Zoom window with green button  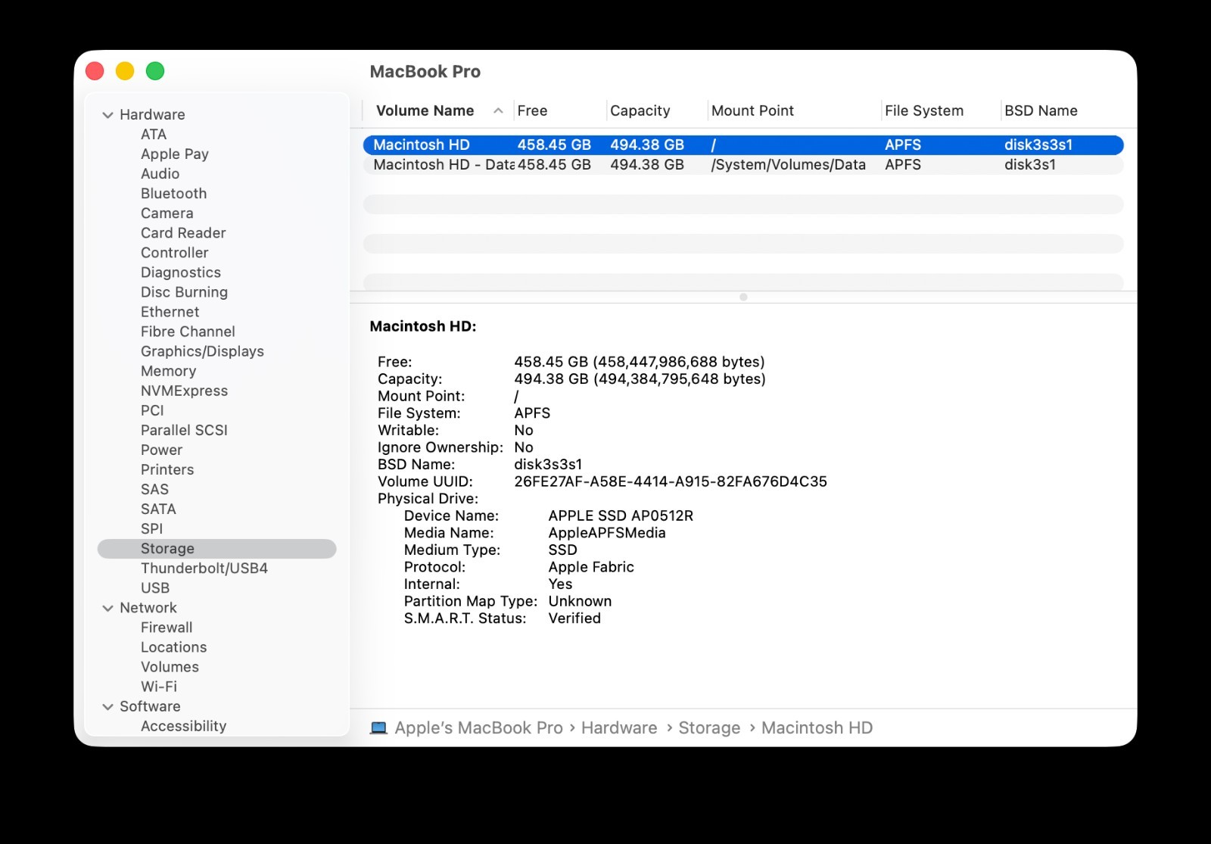pos(155,71)
